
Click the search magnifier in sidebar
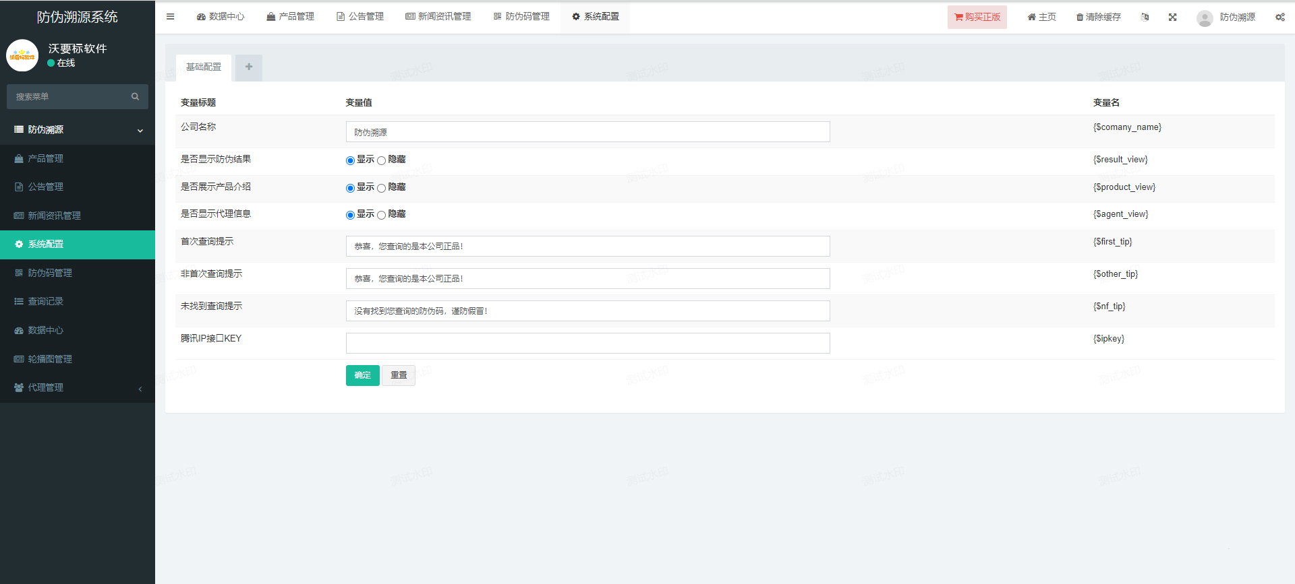pyautogui.click(x=135, y=97)
